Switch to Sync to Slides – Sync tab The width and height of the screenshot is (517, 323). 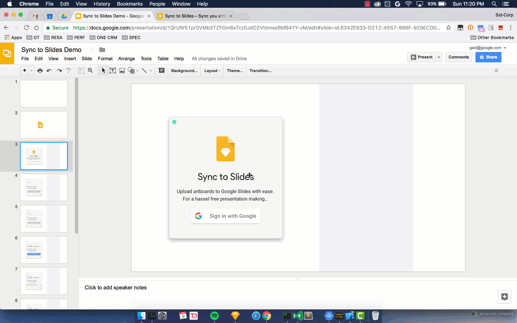tap(195, 16)
